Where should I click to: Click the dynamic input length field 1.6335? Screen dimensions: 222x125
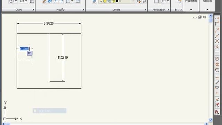24,49
